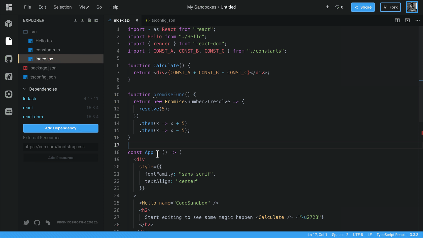This screenshot has width=423, height=238.
Task: Open the GitHub integration panel
Action: pos(9,59)
